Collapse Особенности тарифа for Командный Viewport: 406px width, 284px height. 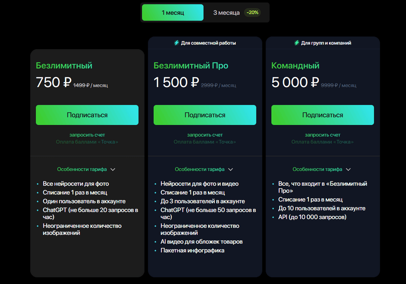point(322,170)
